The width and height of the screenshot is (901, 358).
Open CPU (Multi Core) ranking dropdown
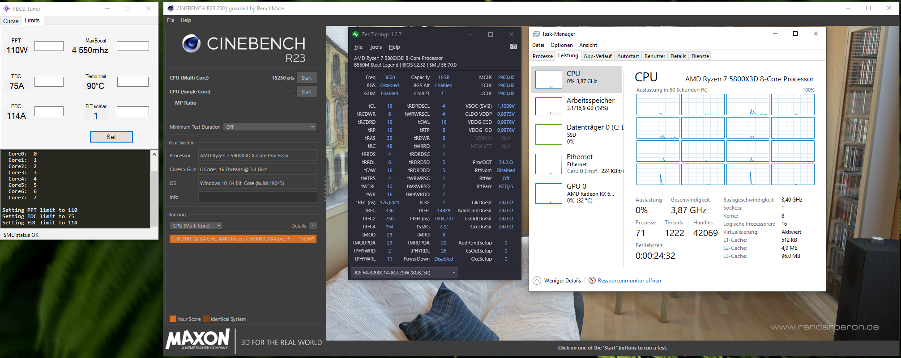tap(196, 226)
